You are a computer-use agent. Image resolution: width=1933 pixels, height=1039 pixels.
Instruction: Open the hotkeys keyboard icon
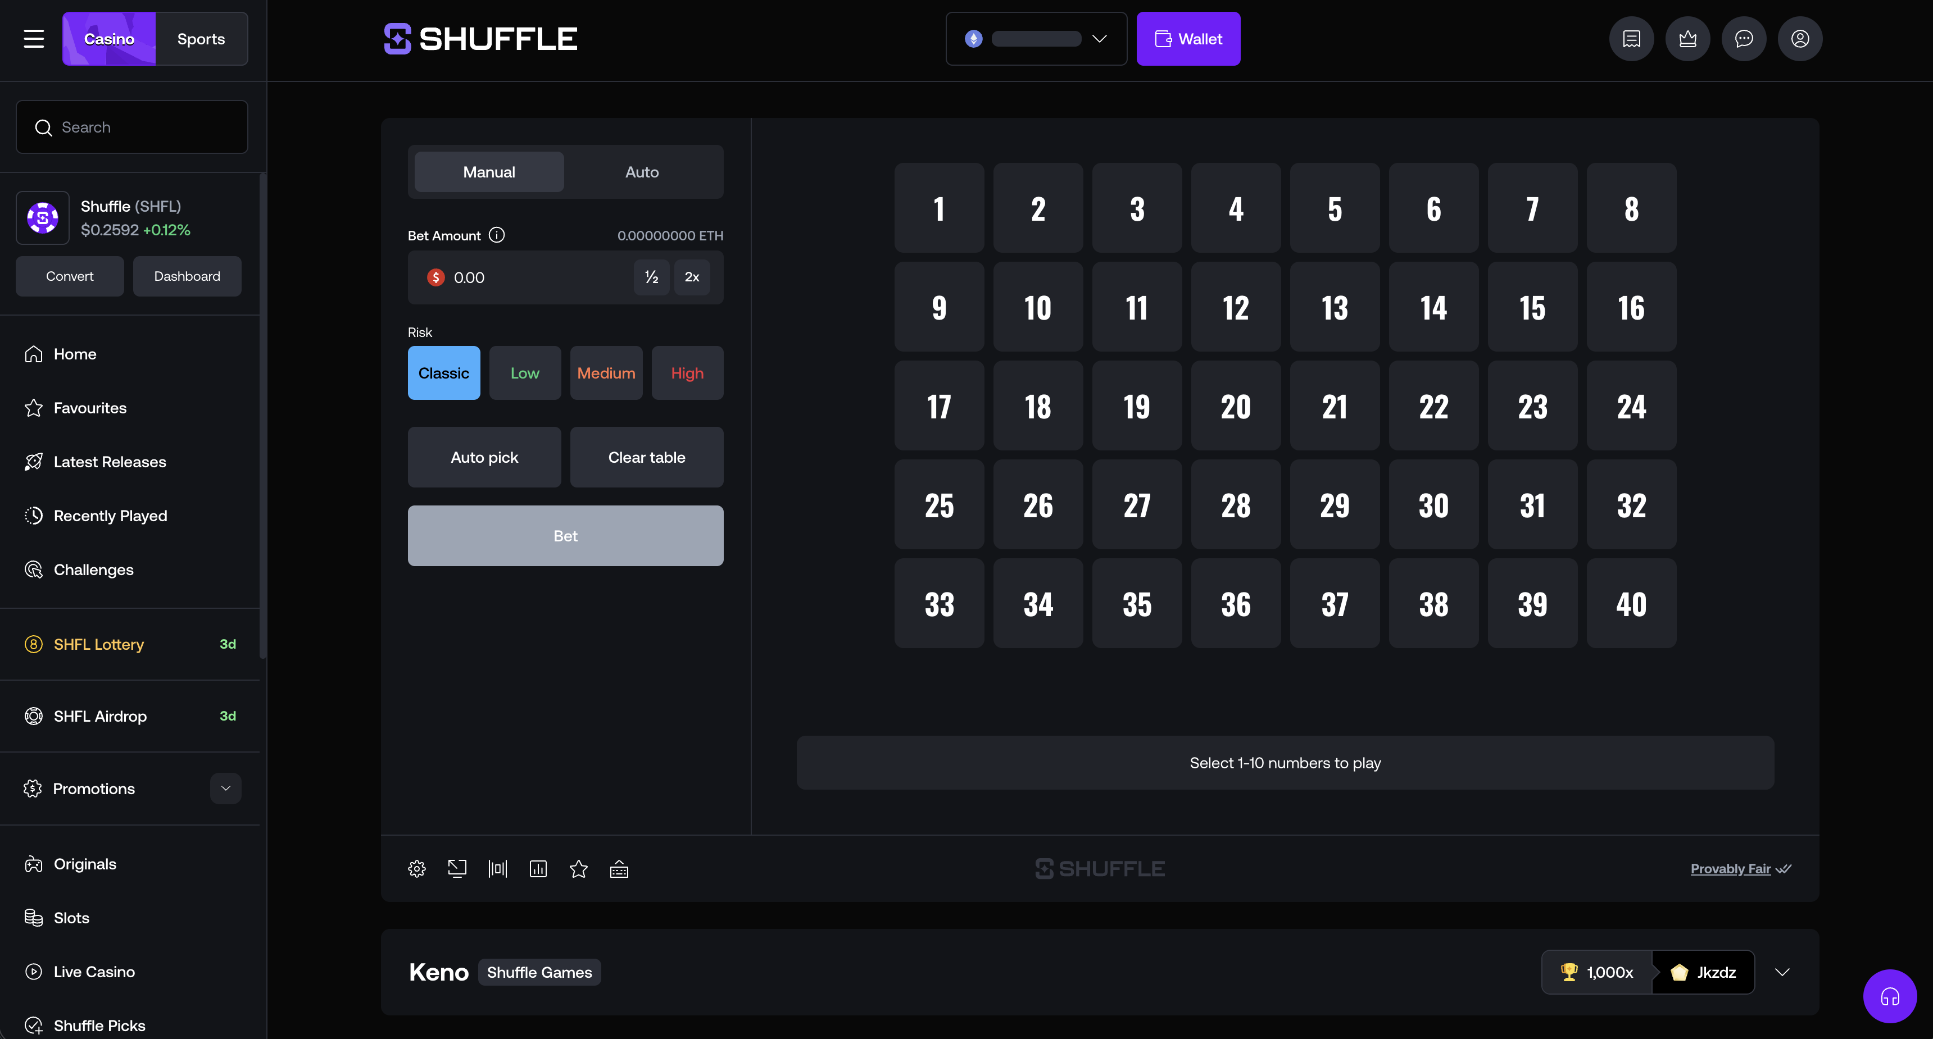pyautogui.click(x=619, y=869)
